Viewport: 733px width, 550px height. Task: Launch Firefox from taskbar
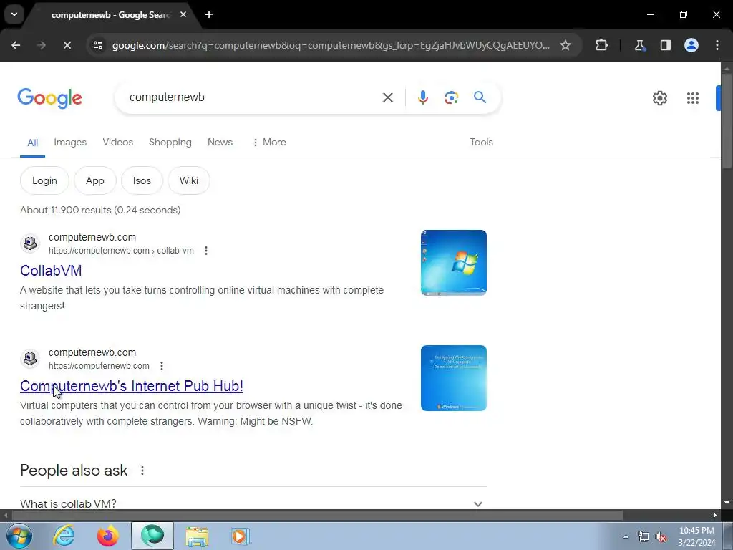coord(107,536)
